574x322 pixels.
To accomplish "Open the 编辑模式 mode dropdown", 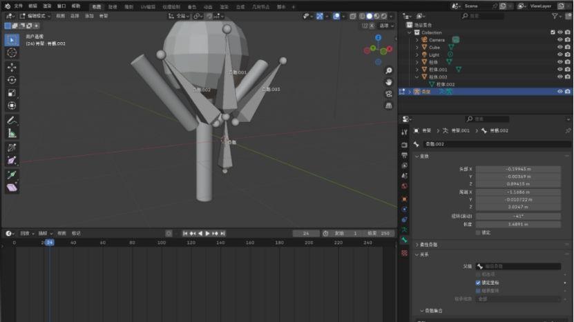I will (x=37, y=15).
